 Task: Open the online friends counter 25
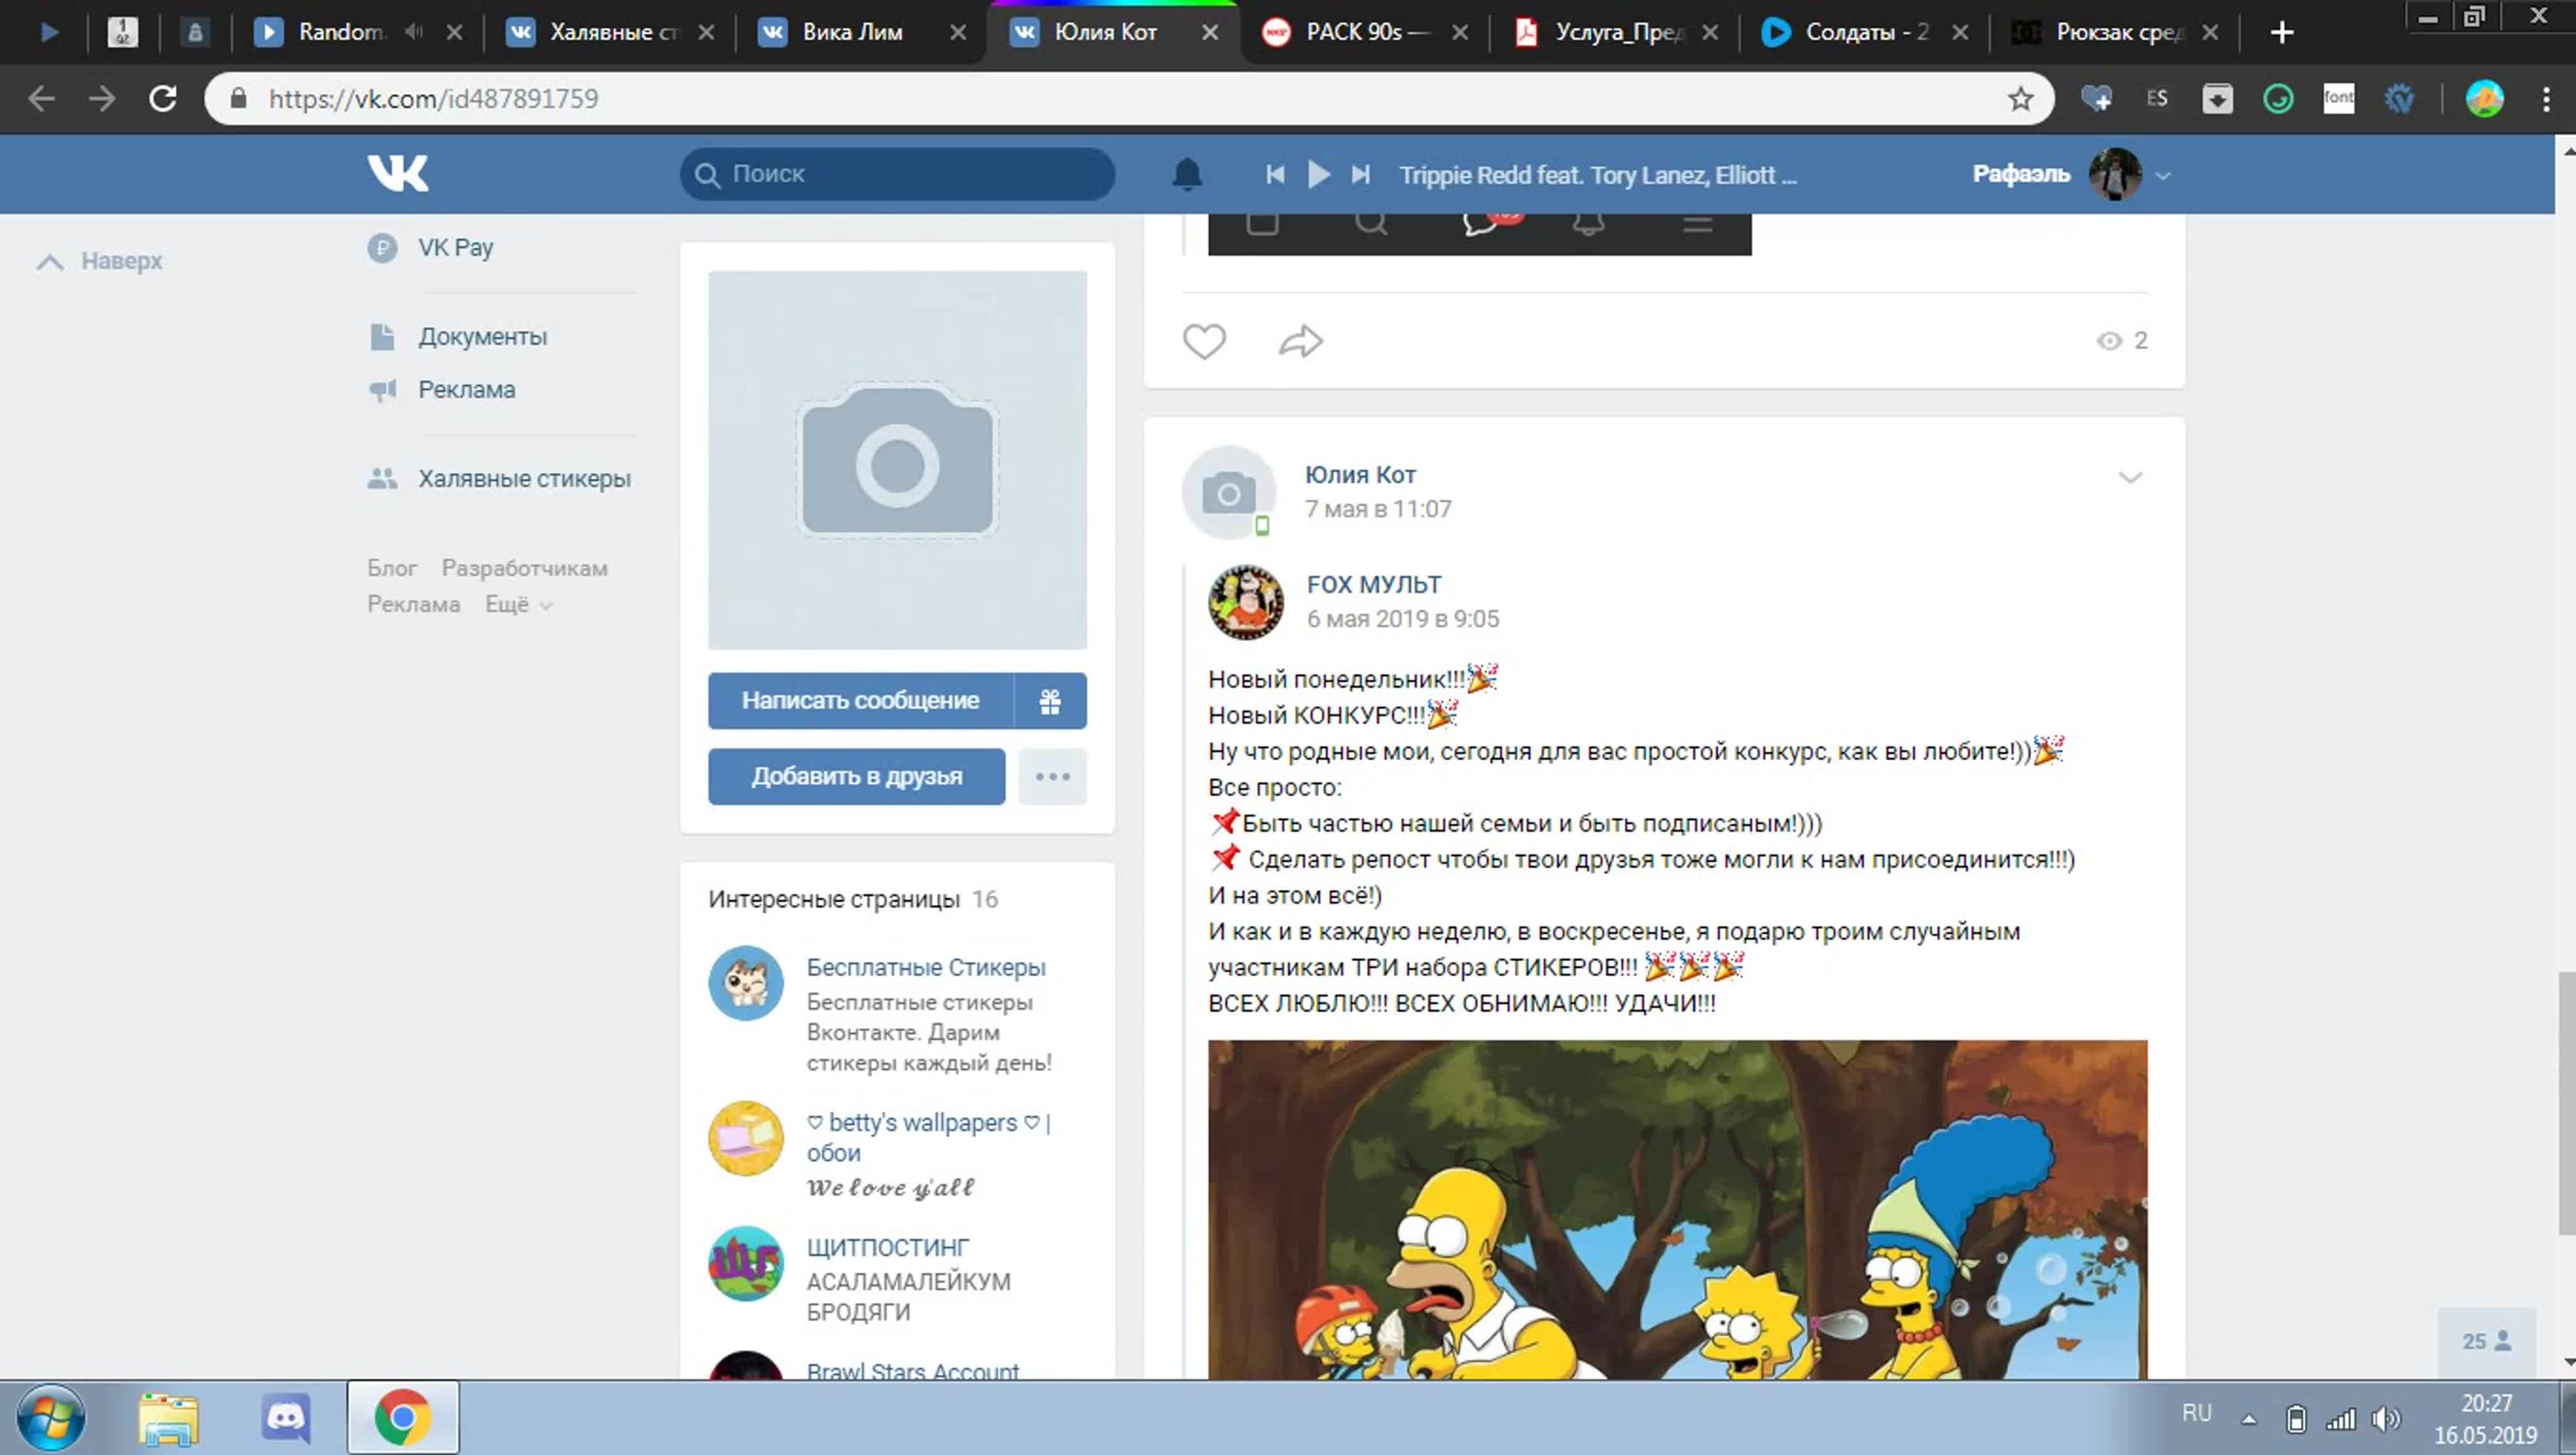[x=2486, y=1341]
